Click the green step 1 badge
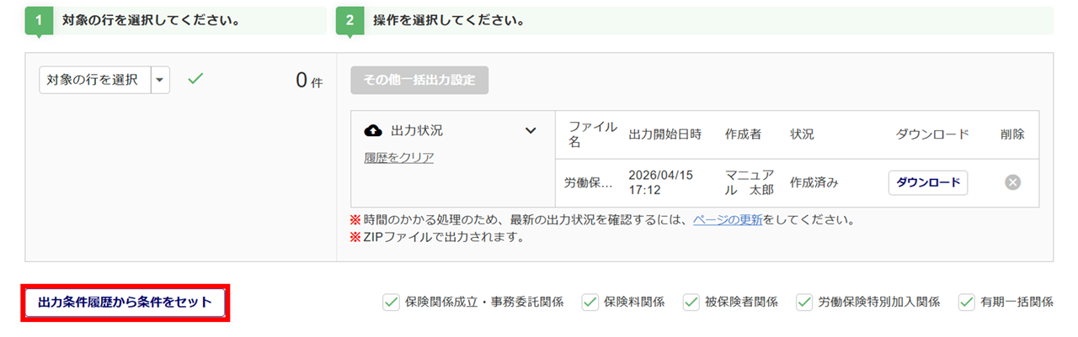 tap(39, 21)
